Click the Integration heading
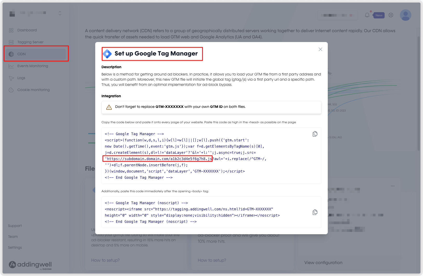423x276 pixels. coord(111,96)
